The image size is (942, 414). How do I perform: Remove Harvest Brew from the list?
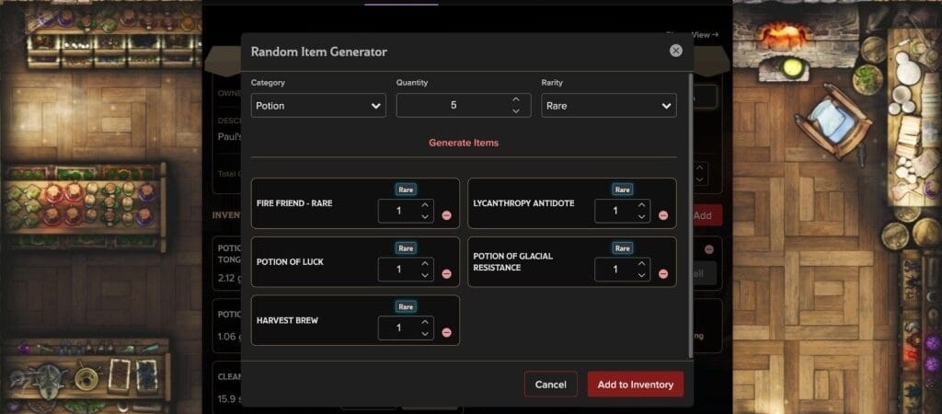pyautogui.click(x=446, y=332)
